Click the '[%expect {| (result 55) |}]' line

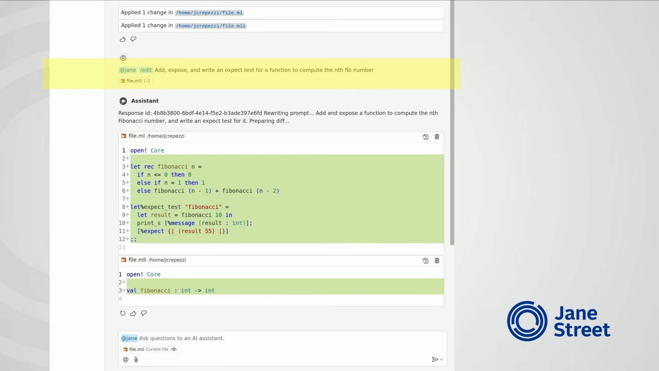point(183,231)
